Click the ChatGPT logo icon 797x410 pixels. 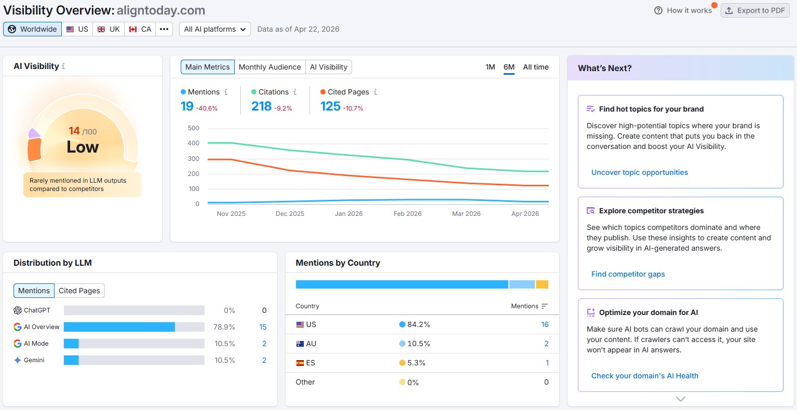[x=18, y=310]
